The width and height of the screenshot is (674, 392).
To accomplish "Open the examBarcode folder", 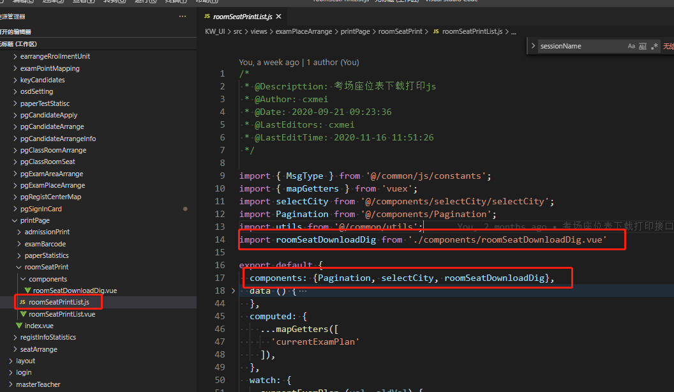I will click(x=45, y=244).
